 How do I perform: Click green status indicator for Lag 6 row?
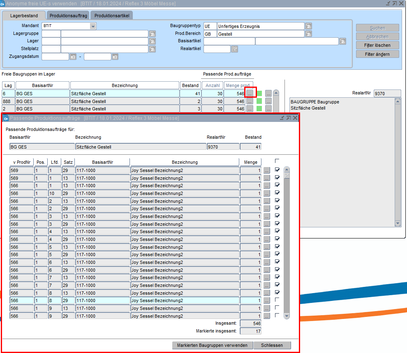(259, 94)
